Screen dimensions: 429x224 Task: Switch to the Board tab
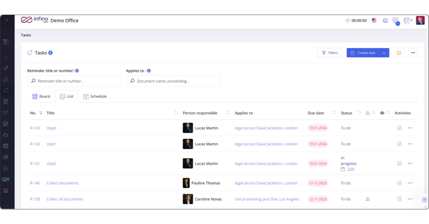pos(41,96)
